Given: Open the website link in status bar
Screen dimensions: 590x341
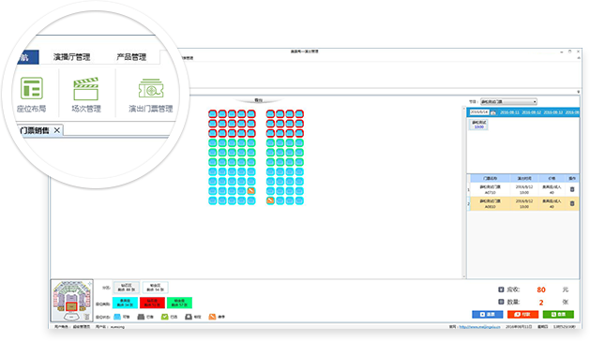Looking at the screenshot, I should click(479, 327).
